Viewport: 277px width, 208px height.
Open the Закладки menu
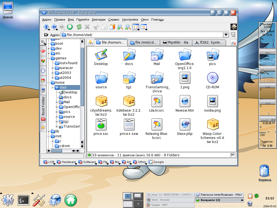[x=98, y=19]
